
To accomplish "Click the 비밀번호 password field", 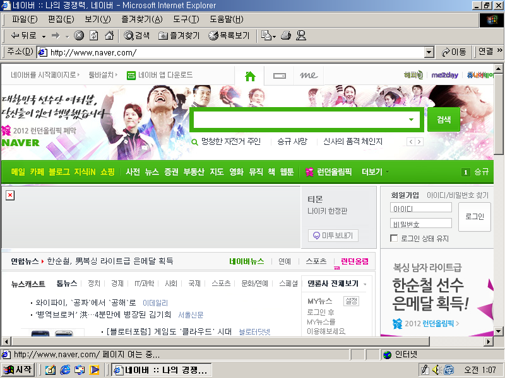I will (421, 223).
